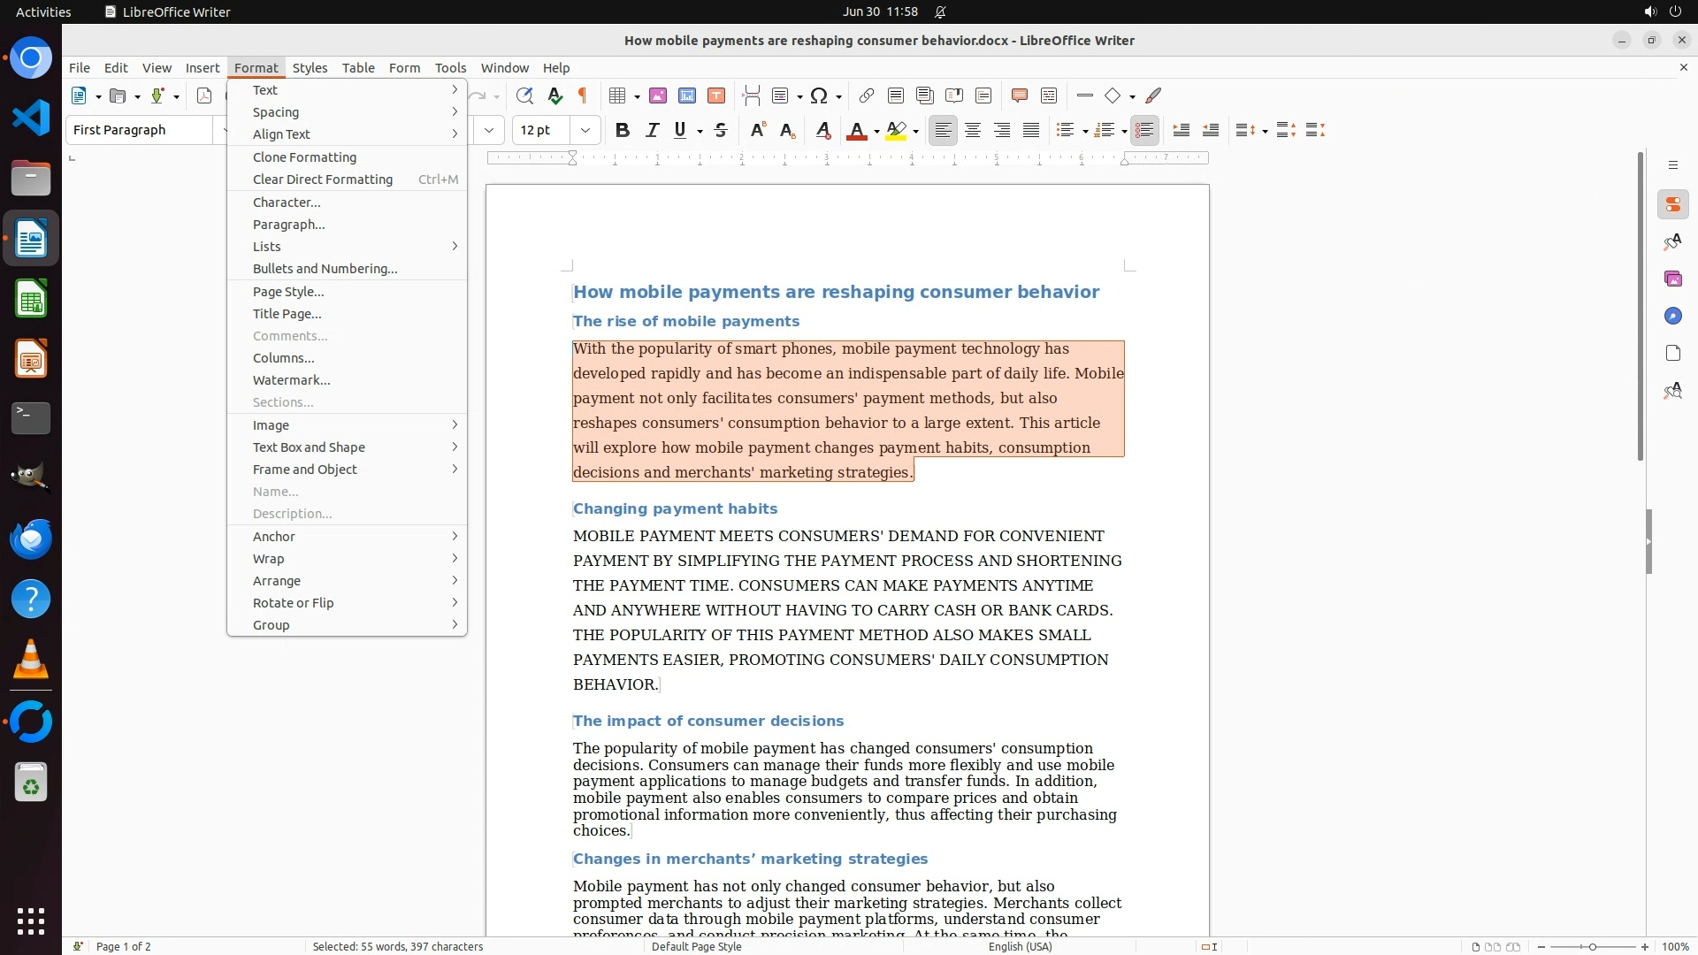Apply the red font color swatch

pyautogui.click(x=856, y=130)
